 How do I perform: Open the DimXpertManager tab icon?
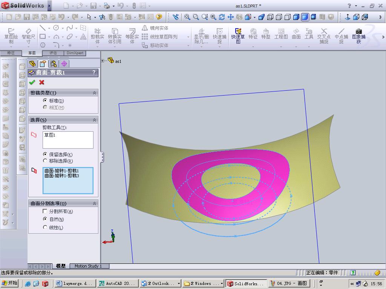pos(64,64)
